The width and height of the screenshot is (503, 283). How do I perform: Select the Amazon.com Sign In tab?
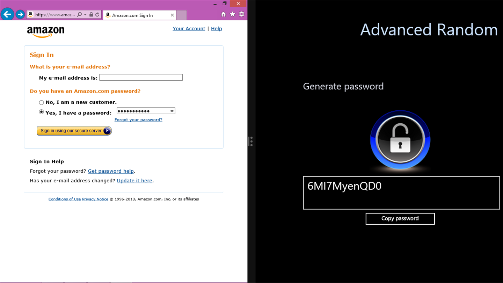point(140,15)
